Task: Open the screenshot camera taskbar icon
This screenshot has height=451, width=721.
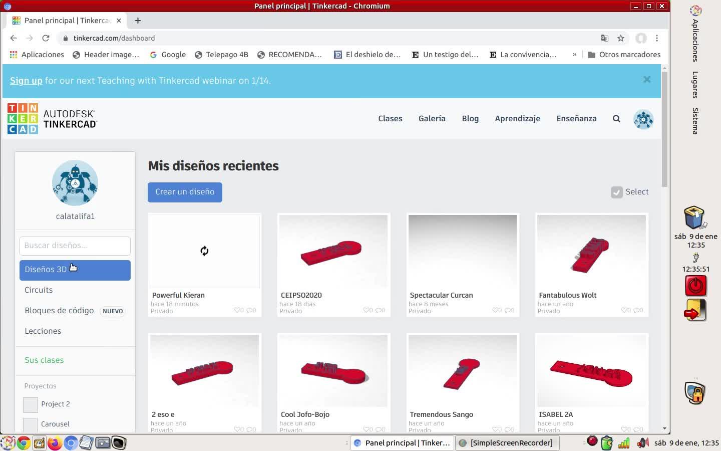Action: tap(103, 443)
